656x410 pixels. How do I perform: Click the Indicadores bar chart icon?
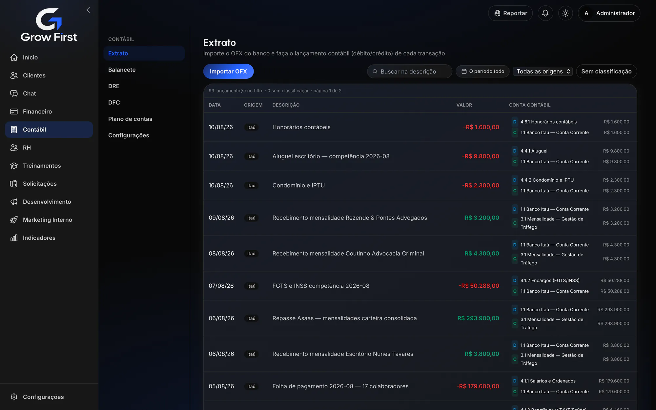coord(14,238)
